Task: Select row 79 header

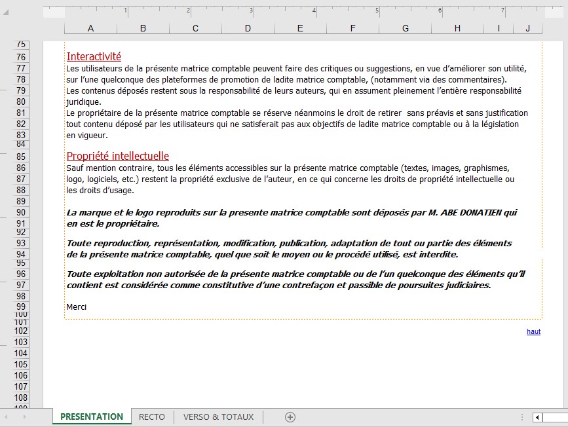Action: point(21,90)
